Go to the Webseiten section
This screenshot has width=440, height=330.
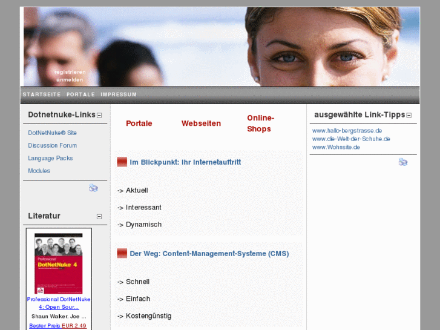click(201, 124)
